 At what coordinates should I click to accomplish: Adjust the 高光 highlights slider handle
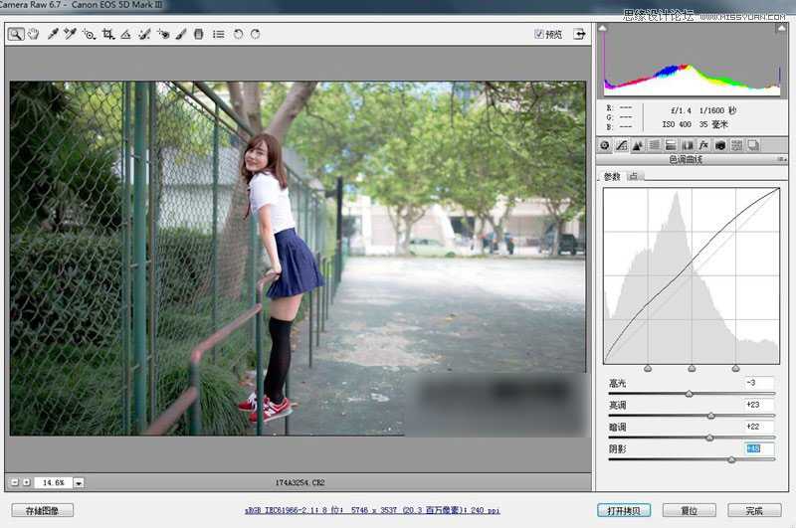pos(689,394)
